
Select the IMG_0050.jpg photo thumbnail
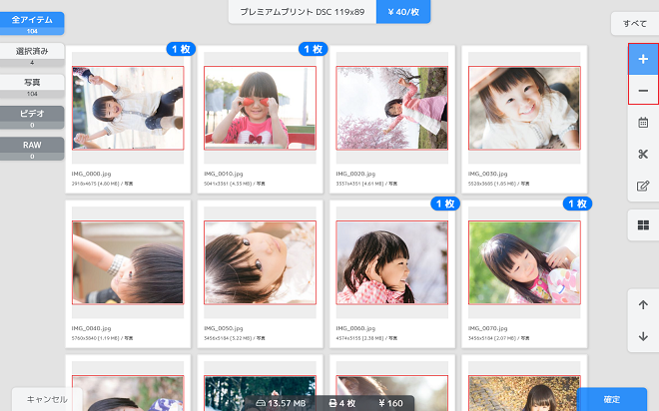click(x=260, y=262)
